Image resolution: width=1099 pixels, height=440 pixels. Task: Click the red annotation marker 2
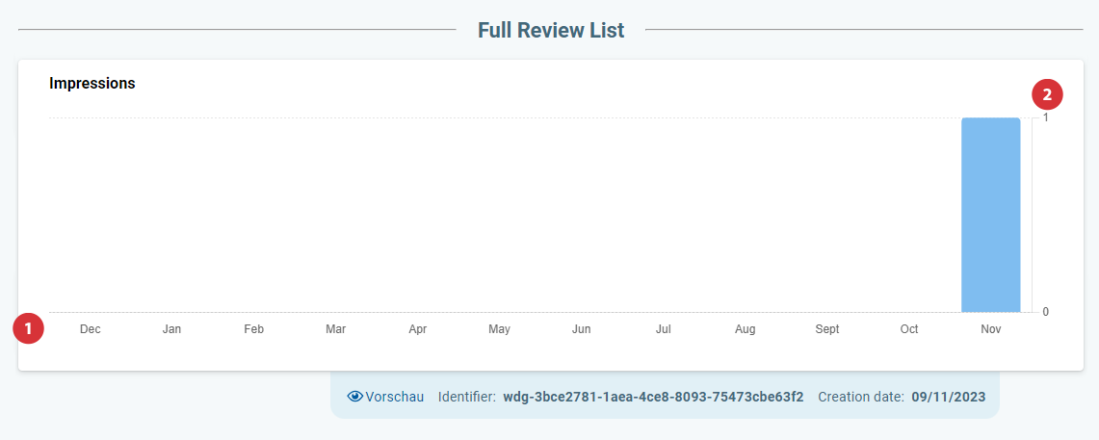pos(1047,94)
